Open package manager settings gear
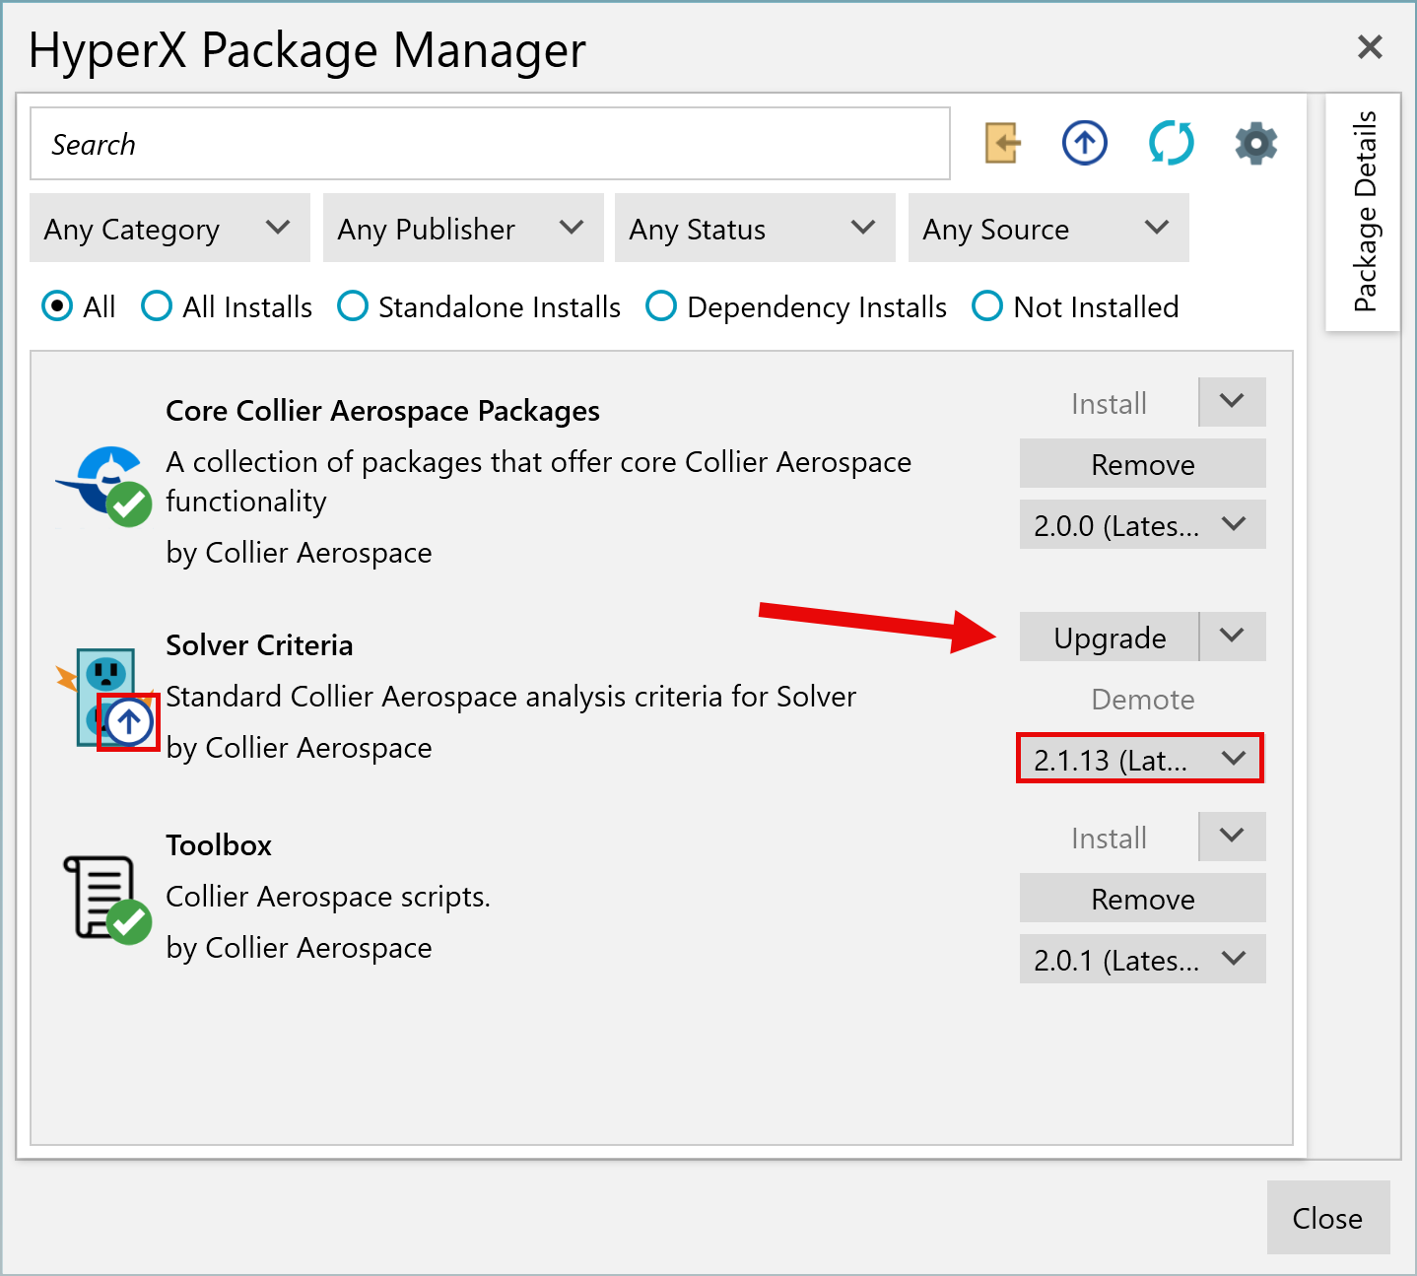Image resolution: width=1417 pixels, height=1276 pixels. (x=1256, y=143)
